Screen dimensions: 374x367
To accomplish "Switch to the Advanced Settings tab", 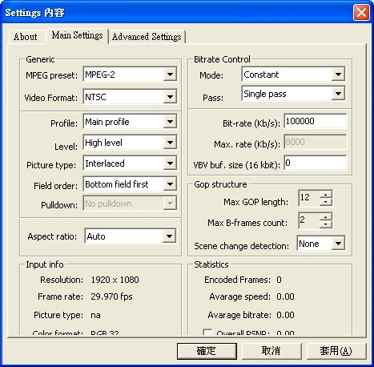I will click(147, 37).
